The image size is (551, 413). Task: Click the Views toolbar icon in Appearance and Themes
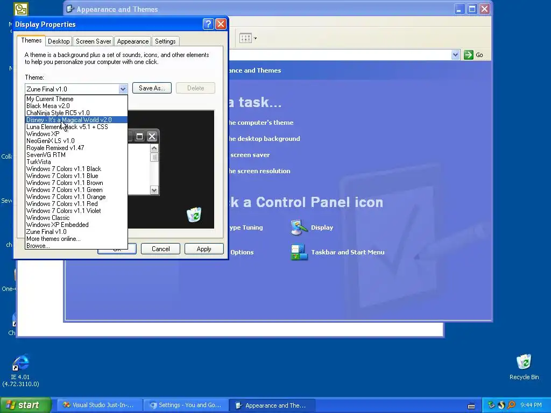click(245, 38)
